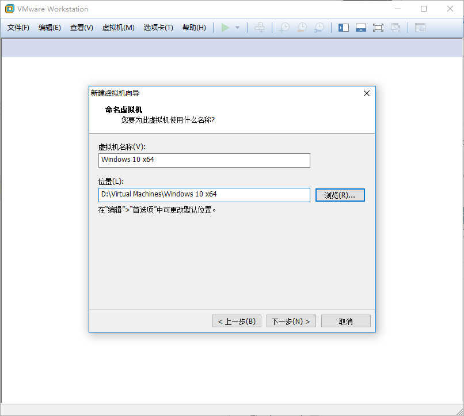Maximize the VMware Workstation window

[424, 9]
